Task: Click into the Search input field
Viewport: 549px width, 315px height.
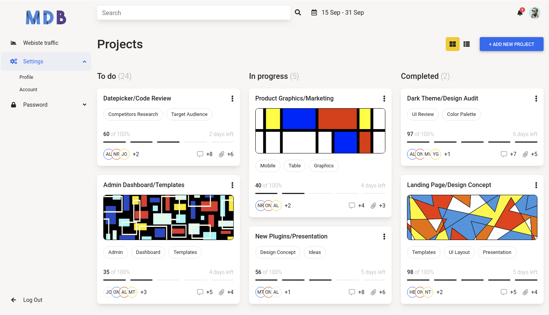Action: (x=193, y=13)
